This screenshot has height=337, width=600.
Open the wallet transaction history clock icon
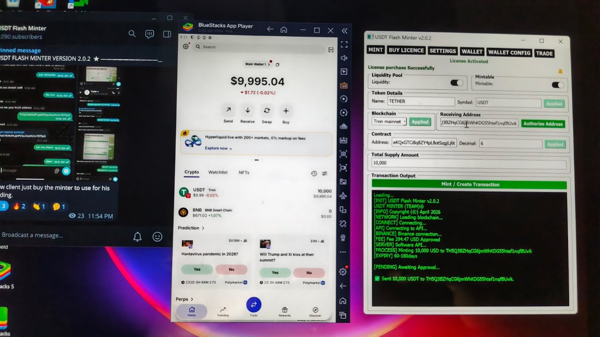pyautogui.click(x=314, y=174)
